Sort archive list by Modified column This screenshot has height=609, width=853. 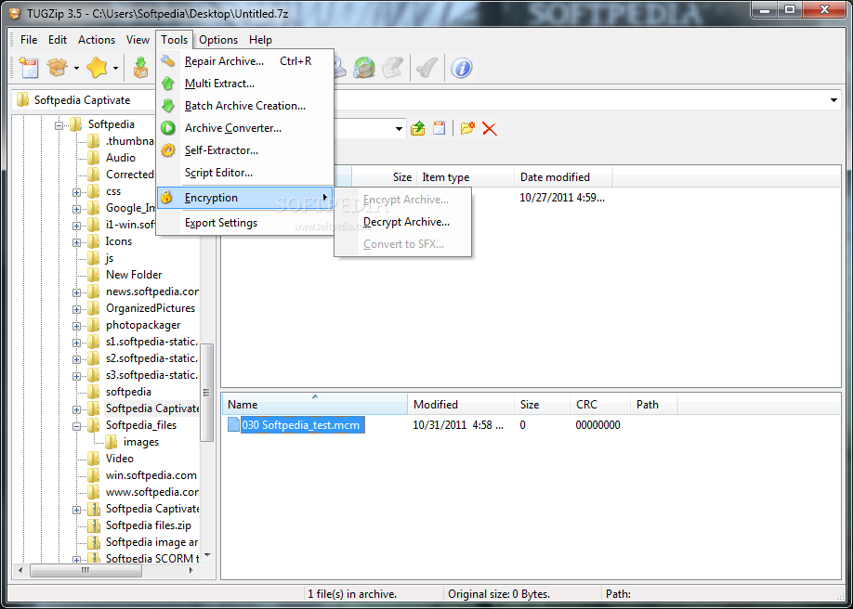tap(461, 405)
